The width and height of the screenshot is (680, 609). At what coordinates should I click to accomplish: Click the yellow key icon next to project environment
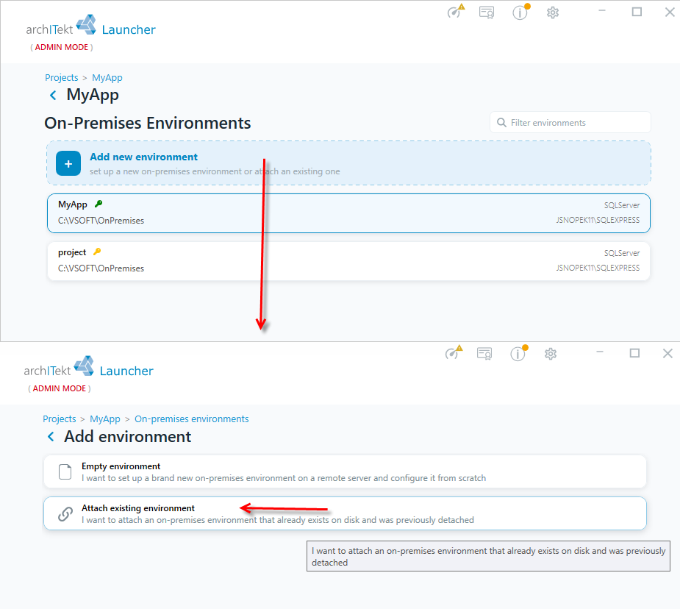point(97,252)
